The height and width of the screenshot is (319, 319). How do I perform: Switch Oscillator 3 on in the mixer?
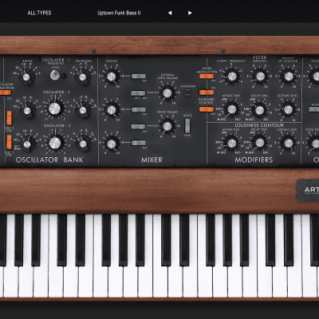point(139,143)
